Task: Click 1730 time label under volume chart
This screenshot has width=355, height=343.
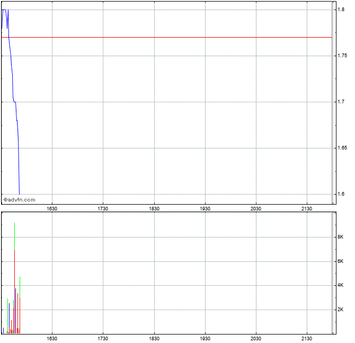Action: click(x=103, y=339)
